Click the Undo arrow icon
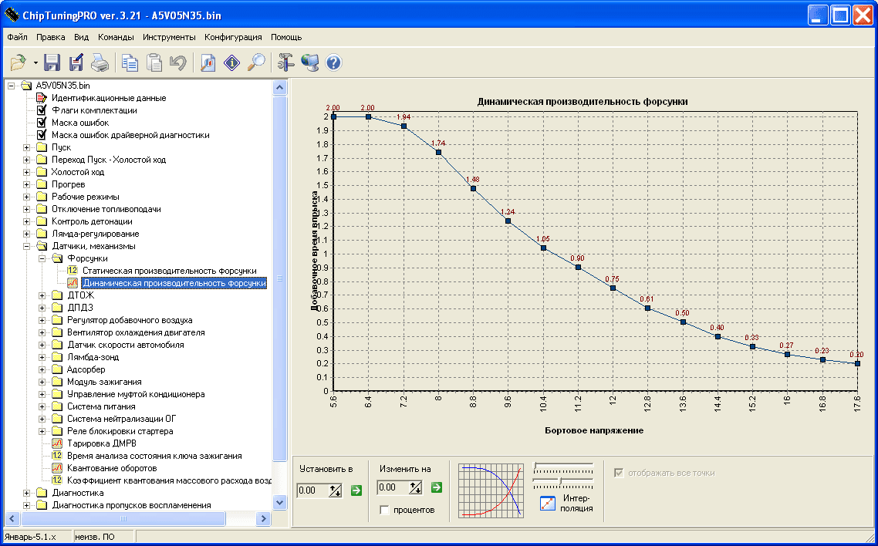 [x=178, y=62]
